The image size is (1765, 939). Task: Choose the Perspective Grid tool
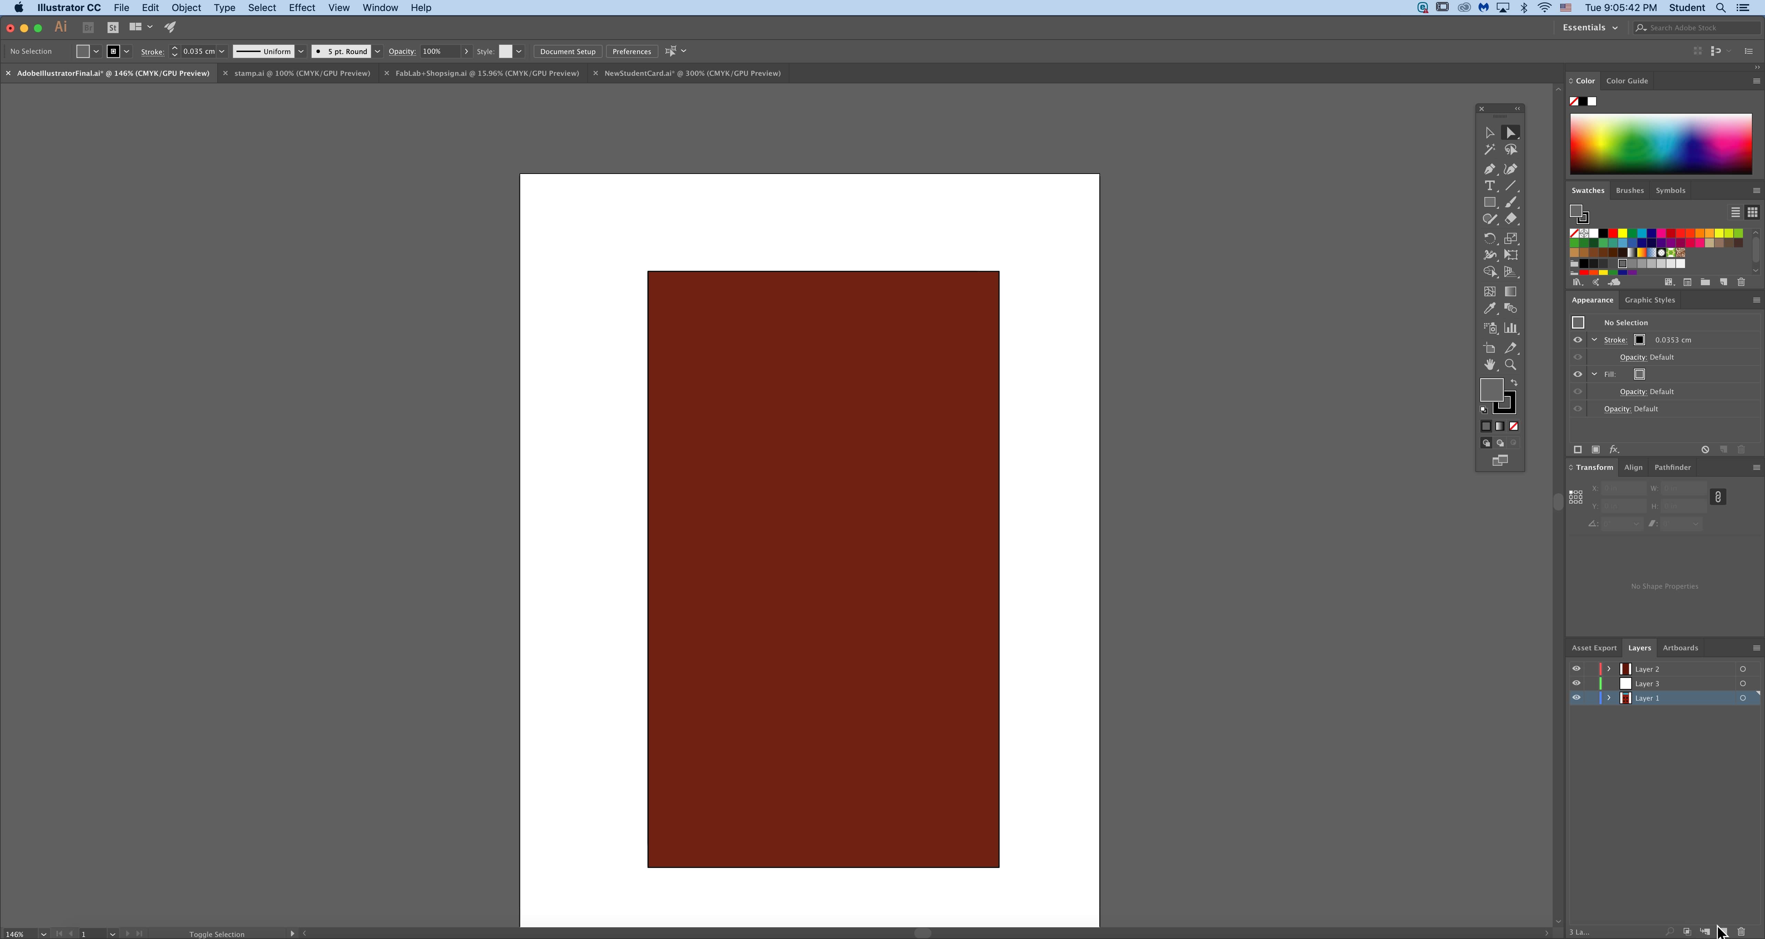1511,272
